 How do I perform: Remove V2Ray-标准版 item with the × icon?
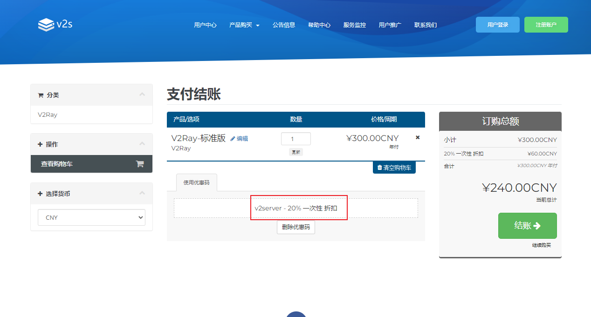coord(418,137)
